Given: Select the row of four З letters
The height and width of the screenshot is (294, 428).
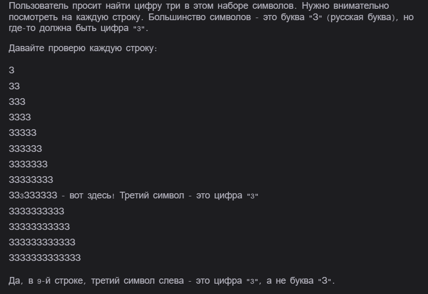Looking at the screenshot, I should pyautogui.click(x=20, y=117).
